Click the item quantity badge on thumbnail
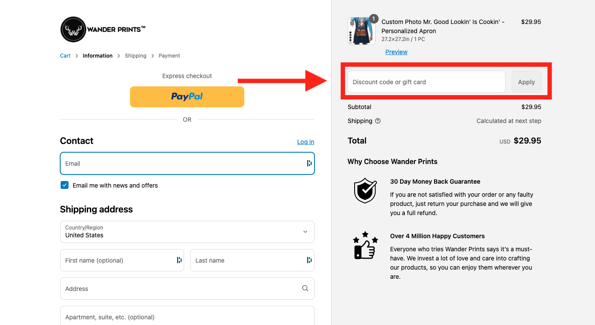595x325 pixels. tap(373, 18)
